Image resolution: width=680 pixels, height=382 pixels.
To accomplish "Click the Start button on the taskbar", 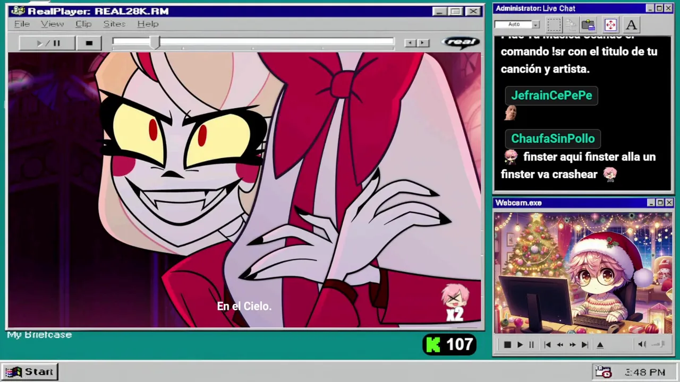I will [30, 372].
